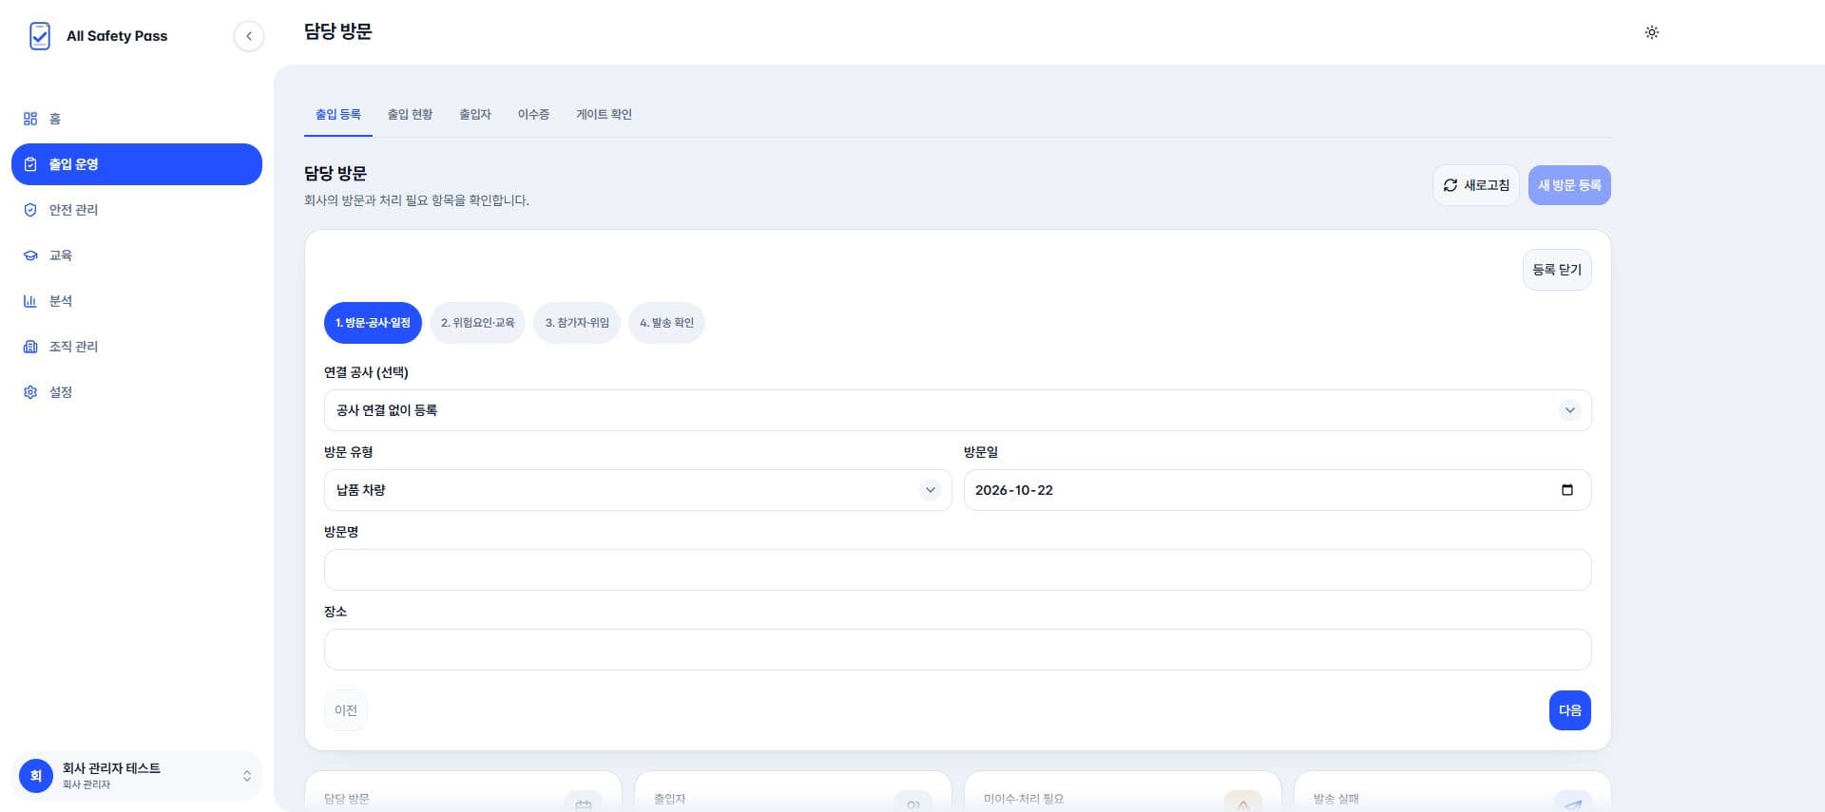Open the 방문 유형 dropdown
Viewport: 1825px width, 812px height.
(638, 490)
